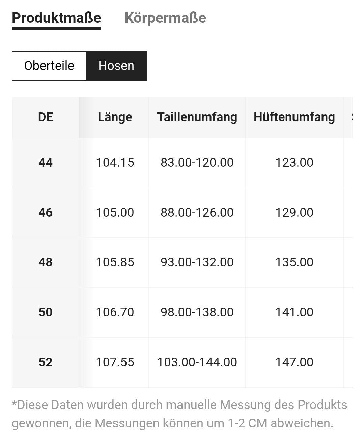The height and width of the screenshot is (441, 364).
Task: Click waist range 103.00-144.00
Action: point(197,362)
